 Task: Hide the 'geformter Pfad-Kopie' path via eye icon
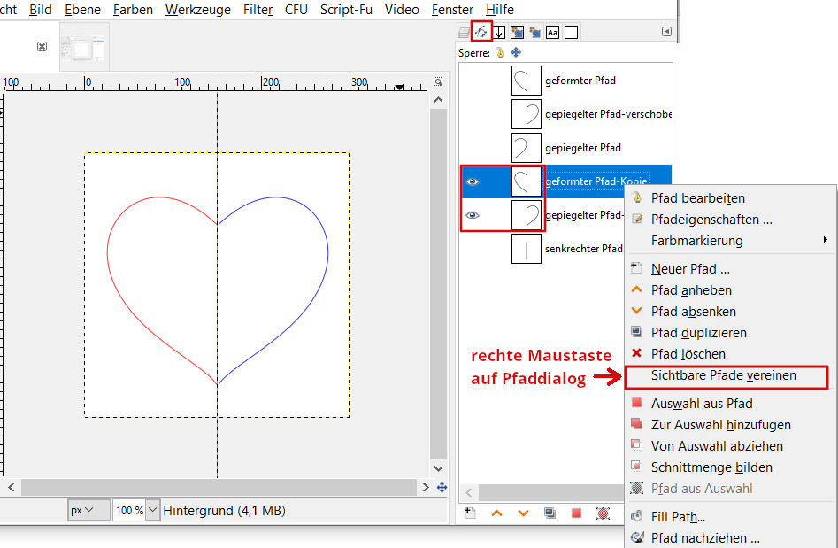tap(473, 181)
